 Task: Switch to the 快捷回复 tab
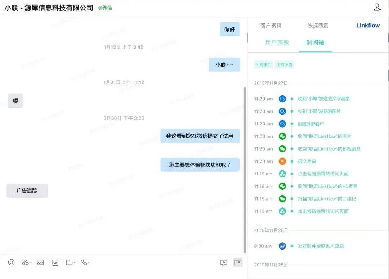click(318, 26)
